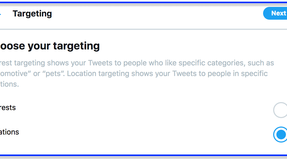This screenshot has height=159, width=287.
Task: Go back using the blue arrow icon
Action: pyautogui.click(x=0, y=14)
